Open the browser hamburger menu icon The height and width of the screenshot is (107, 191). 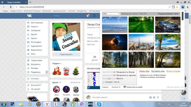[x=178, y=2]
